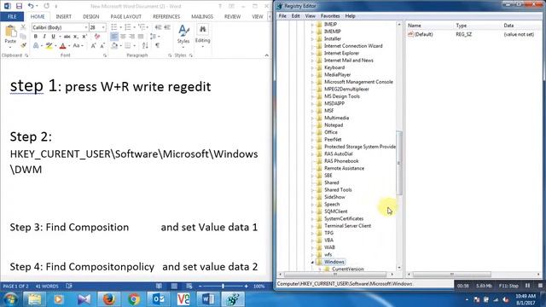Click the Grow Font icon

[x=93, y=45]
